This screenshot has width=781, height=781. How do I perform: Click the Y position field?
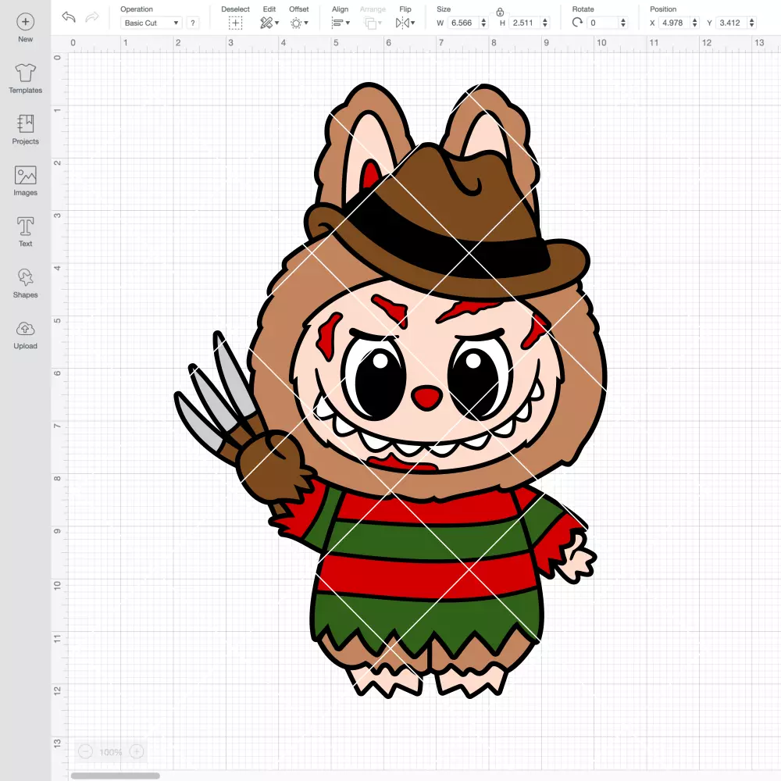pos(731,23)
